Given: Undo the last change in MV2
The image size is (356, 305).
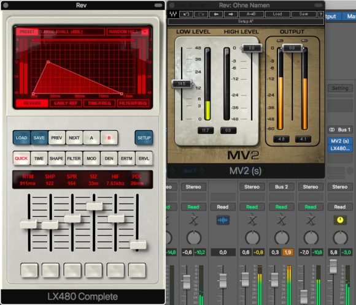Looking at the screenshot, I should [x=186, y=14].
